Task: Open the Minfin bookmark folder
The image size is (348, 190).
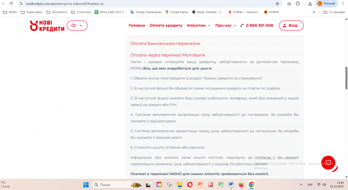Action: tap(10, 12)
